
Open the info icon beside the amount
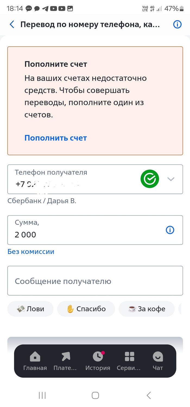tap(170, 230)
